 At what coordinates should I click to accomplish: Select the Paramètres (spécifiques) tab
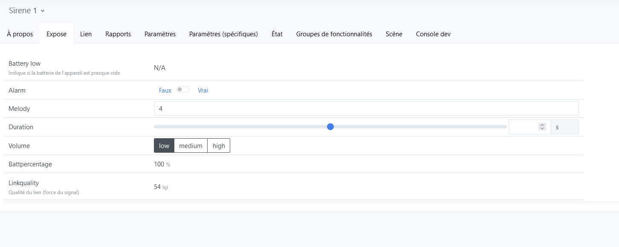click(x=223, y=34)
